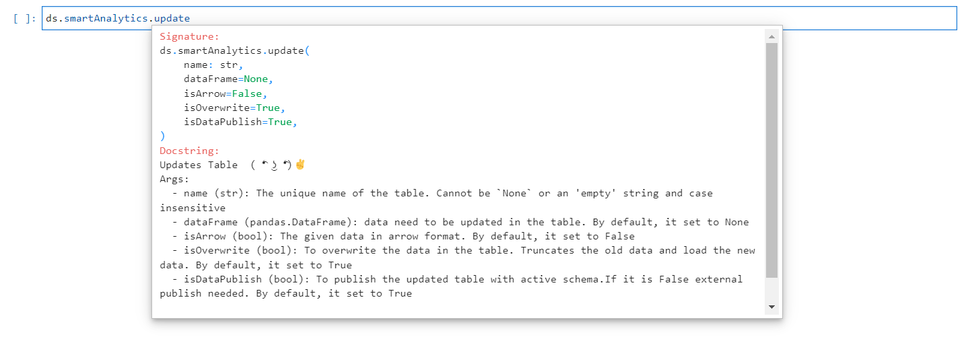Click the closing parenthesis of the signature

[x=162, y=136]
